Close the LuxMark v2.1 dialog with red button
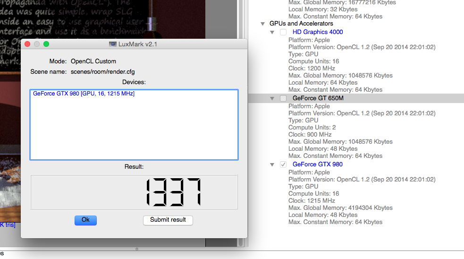The image size is (464, 259). [x=27, y=44]
